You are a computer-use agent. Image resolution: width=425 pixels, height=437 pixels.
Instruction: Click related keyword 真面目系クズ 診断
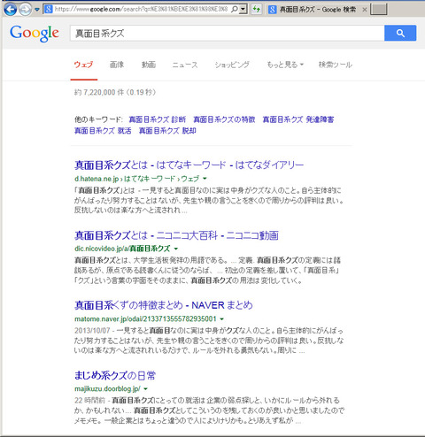click(158, 119)
